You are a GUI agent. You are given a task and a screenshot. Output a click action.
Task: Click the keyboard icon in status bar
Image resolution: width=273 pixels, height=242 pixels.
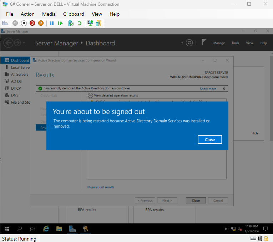click(x=253, y=238)
